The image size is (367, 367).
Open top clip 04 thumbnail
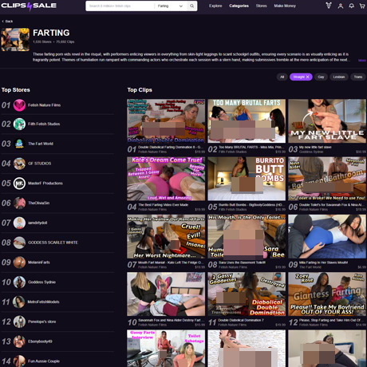click(166, 179)
